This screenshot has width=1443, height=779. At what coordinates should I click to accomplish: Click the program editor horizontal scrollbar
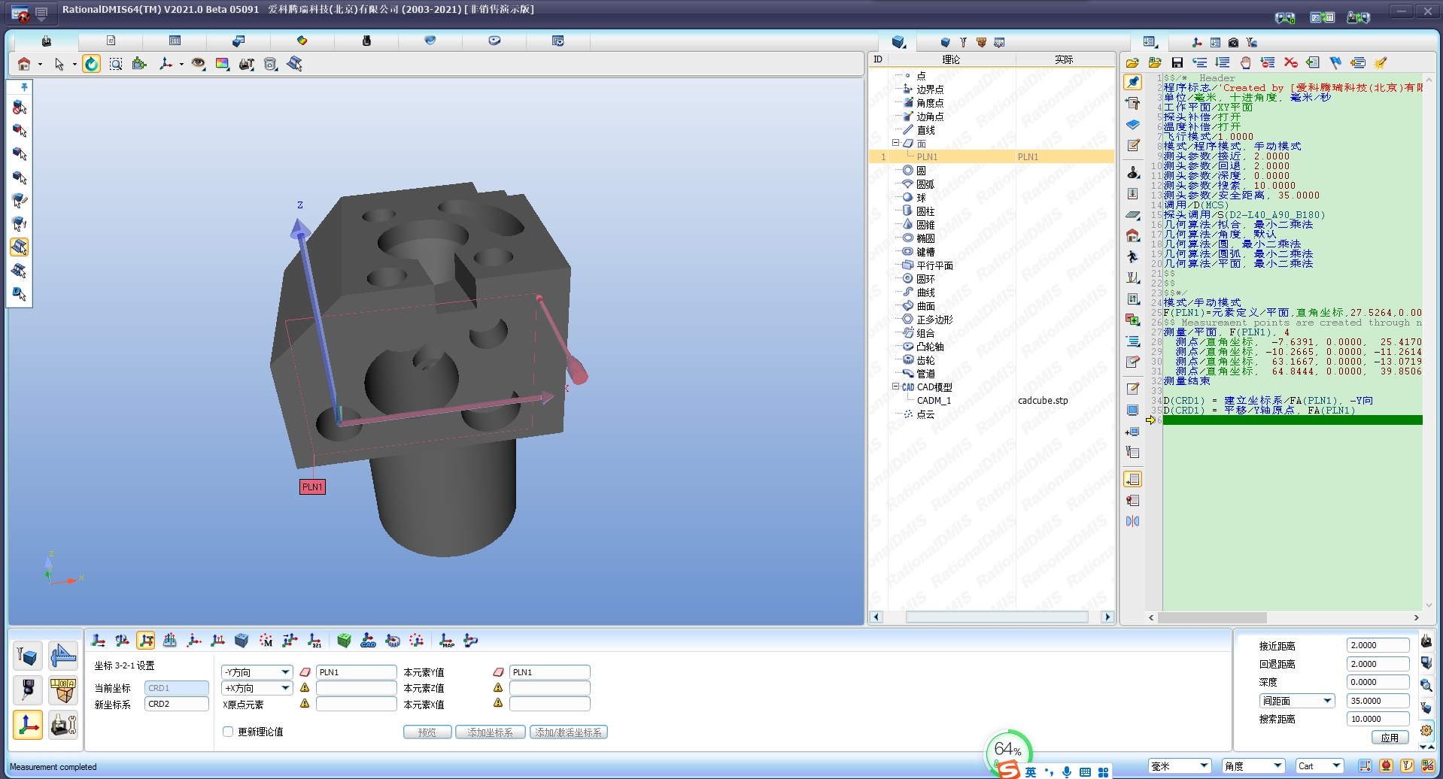(1213, 617)
